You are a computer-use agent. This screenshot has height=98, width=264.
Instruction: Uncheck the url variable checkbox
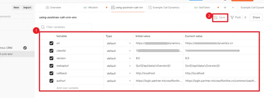(x=51, y=43)
